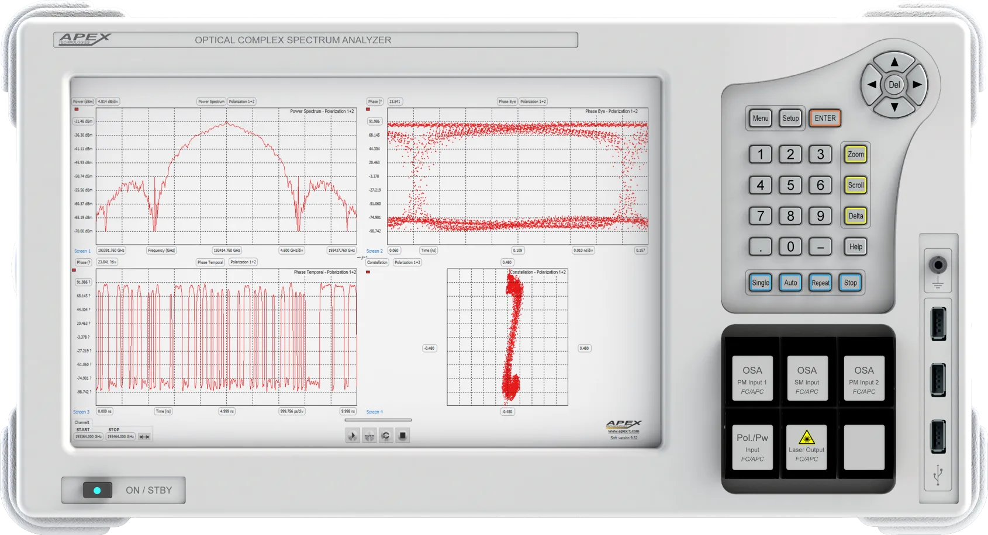Click the Screen 3 label

pos(81,412)
